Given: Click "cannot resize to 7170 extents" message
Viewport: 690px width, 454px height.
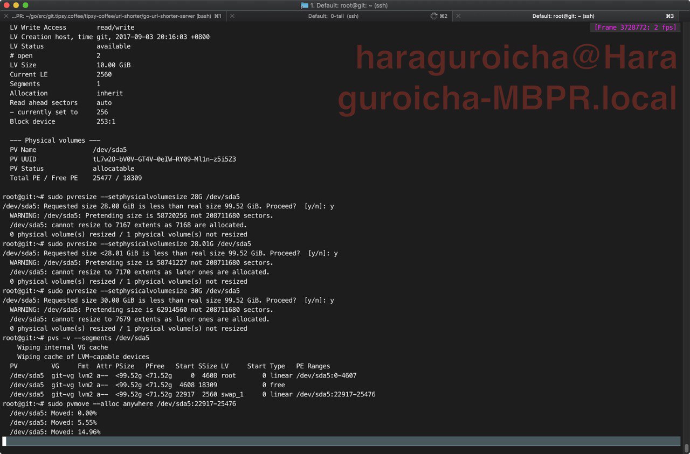Looking at the screenshot, I should point(140,272).
